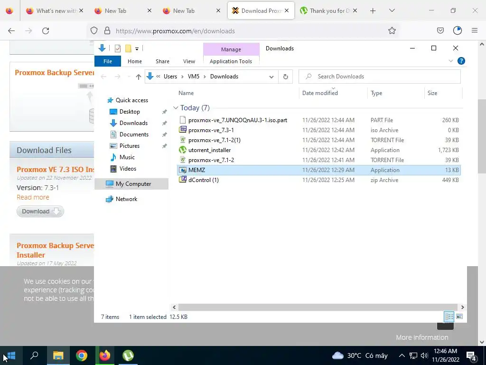The height and width of the screenshot is (365, 486).
Task: Launch Google Chrome from the taskbar
Action: (x=82, y=355)
